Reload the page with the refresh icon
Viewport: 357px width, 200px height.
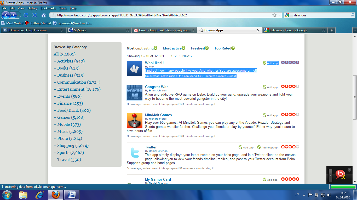pos(26,15)
